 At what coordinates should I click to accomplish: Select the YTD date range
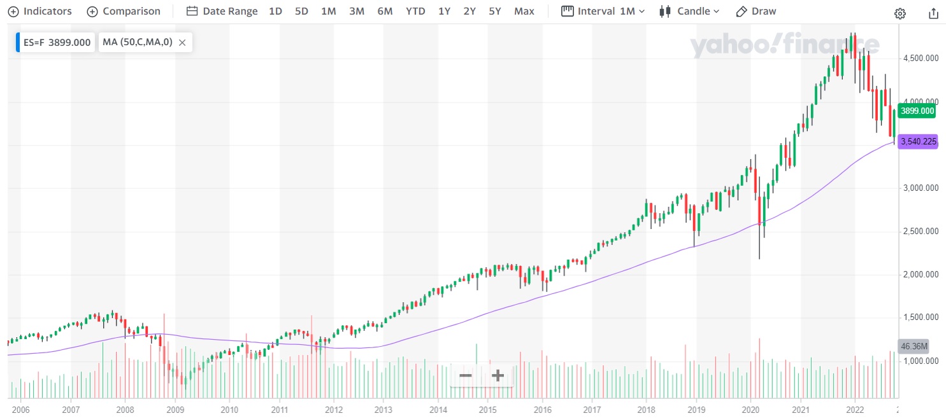415,11
